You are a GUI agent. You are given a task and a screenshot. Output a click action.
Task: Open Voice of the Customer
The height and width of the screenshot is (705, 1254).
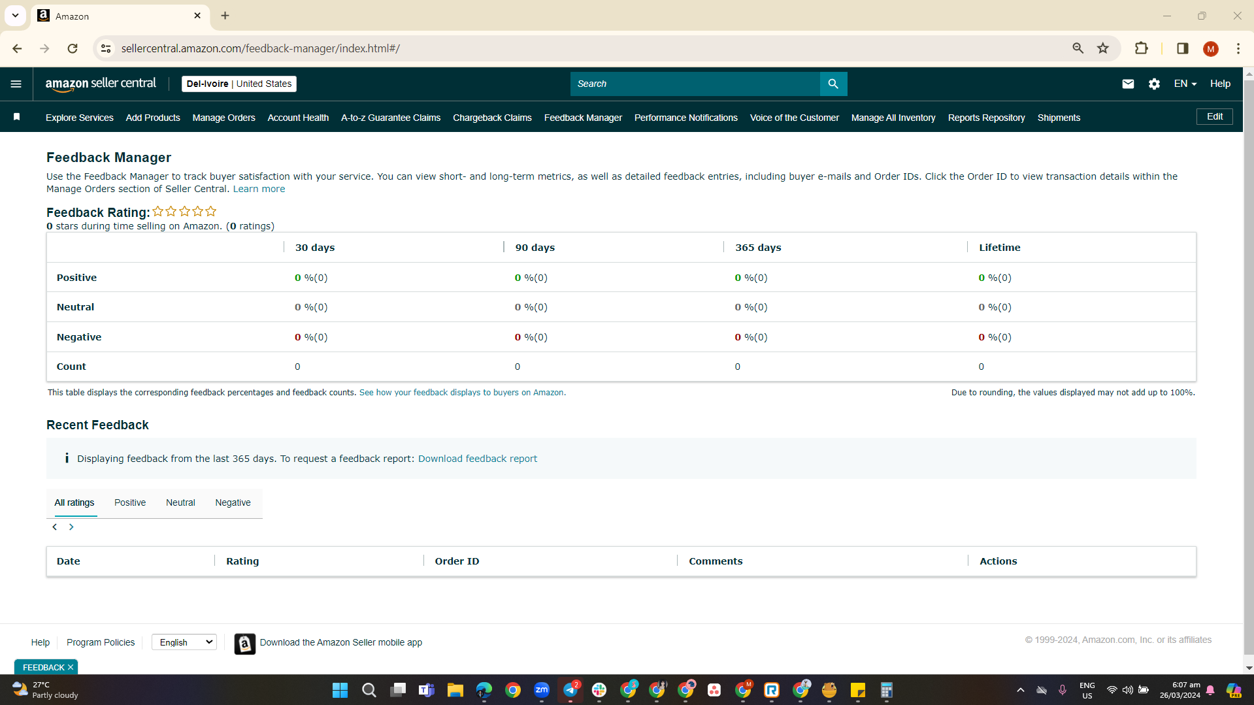[x=795, y=118]
